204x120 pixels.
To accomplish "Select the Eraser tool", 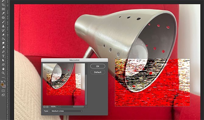I will pyautogui.click(x=3, y=35).
